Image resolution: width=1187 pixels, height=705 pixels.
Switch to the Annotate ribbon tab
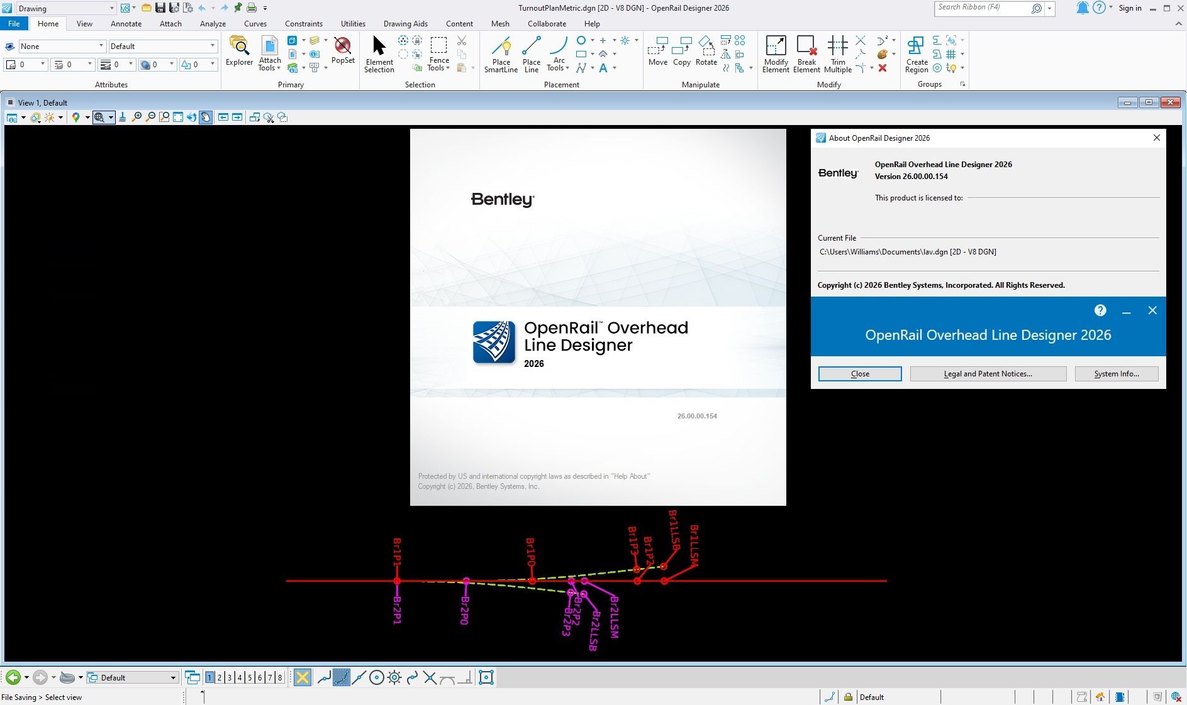126,23
